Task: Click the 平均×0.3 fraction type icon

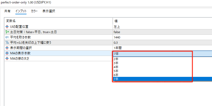Action: (7, 43)
